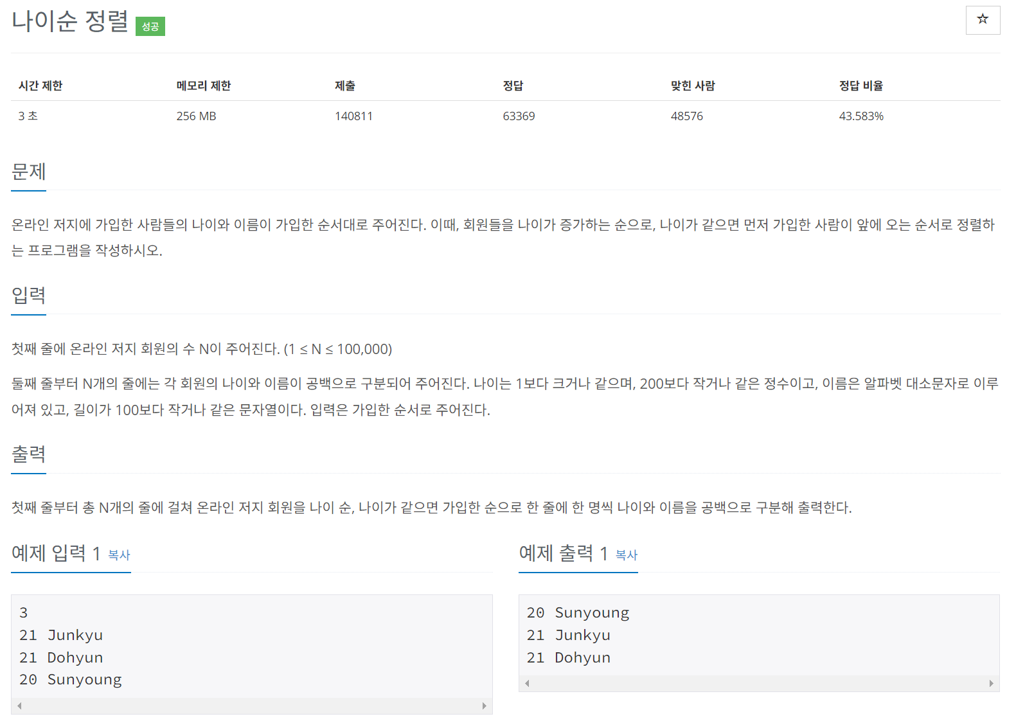Click the time limit value 3 초
This screenshot has height=721, width=1016.
[28, 116]
